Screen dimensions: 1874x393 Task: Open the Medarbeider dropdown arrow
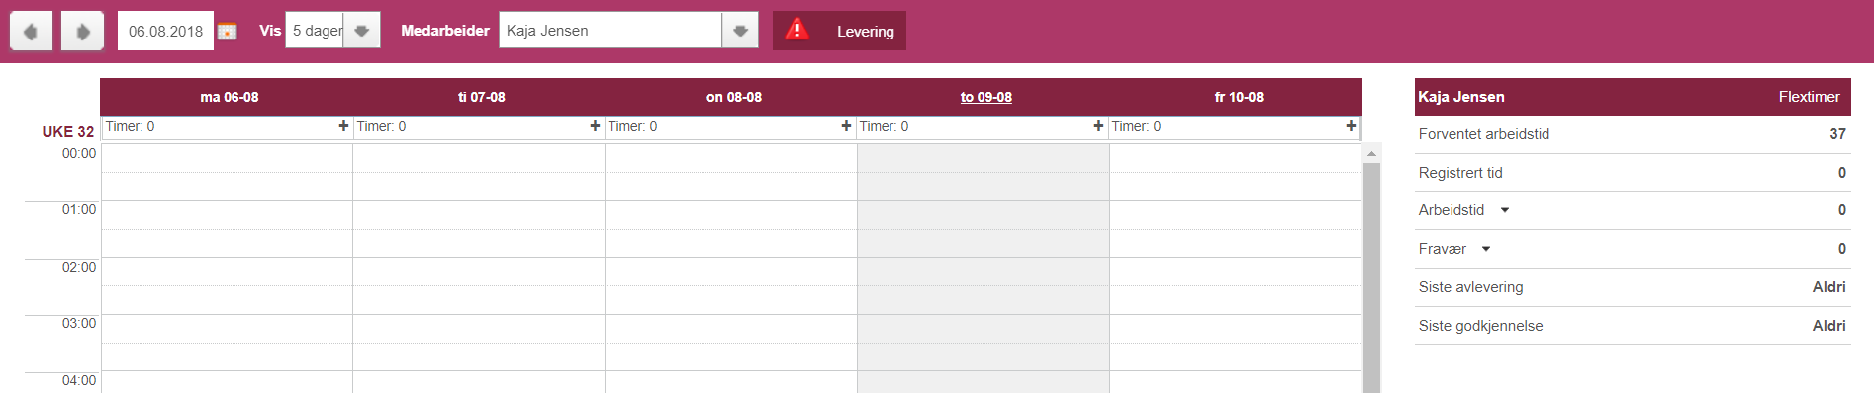tap(740, 31)
